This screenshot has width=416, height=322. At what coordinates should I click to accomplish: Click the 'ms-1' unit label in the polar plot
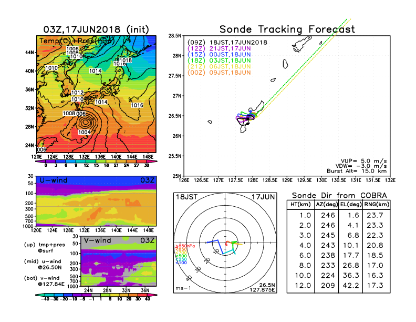(183, 288)
